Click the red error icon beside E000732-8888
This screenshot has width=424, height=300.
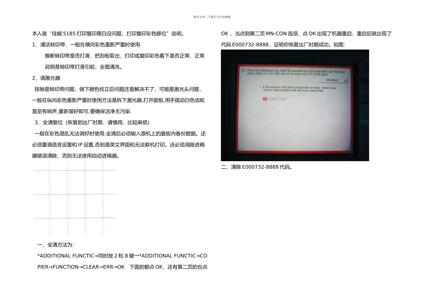tap(265, 99)
